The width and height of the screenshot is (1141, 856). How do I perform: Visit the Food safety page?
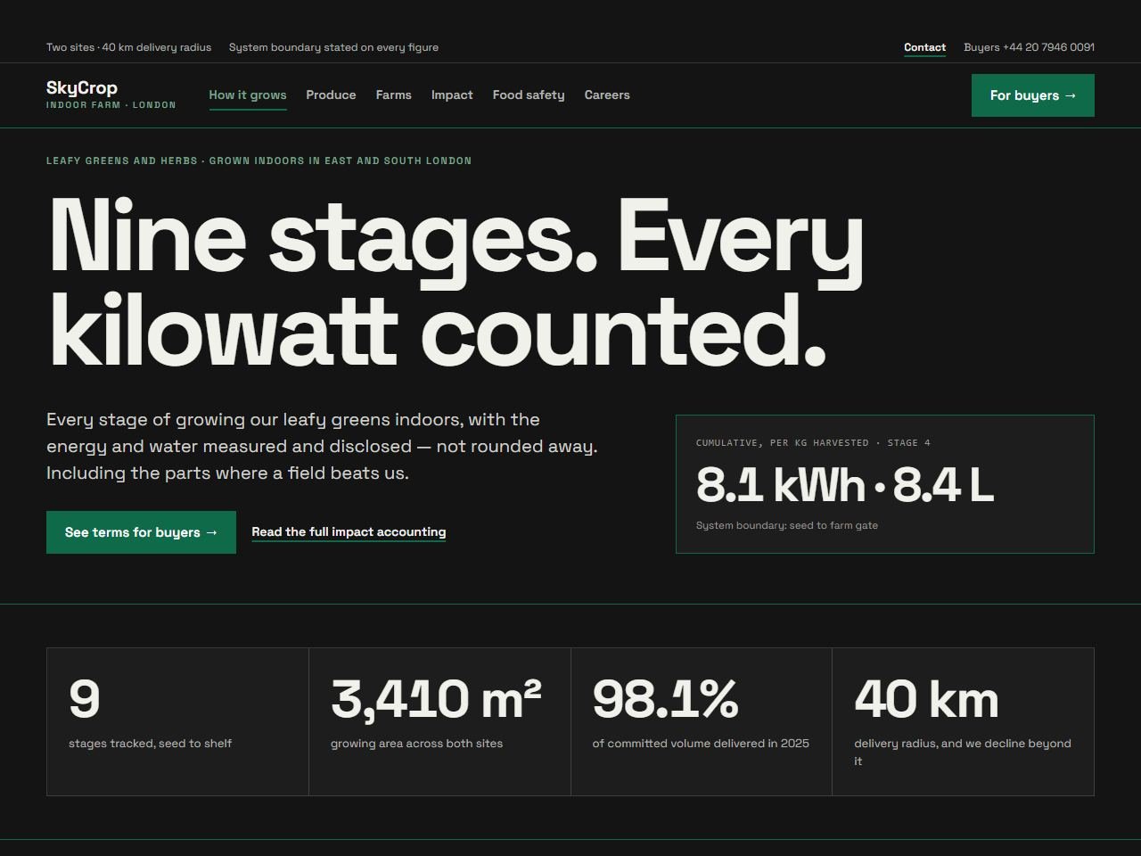tap(529, 95)
